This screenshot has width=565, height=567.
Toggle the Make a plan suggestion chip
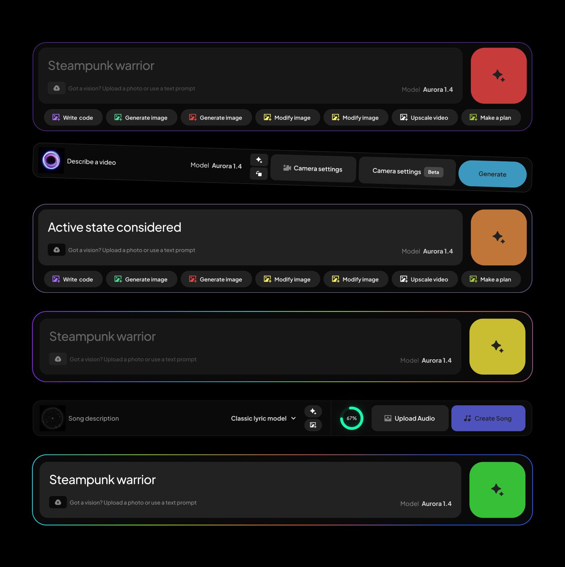tap(491, 118)
